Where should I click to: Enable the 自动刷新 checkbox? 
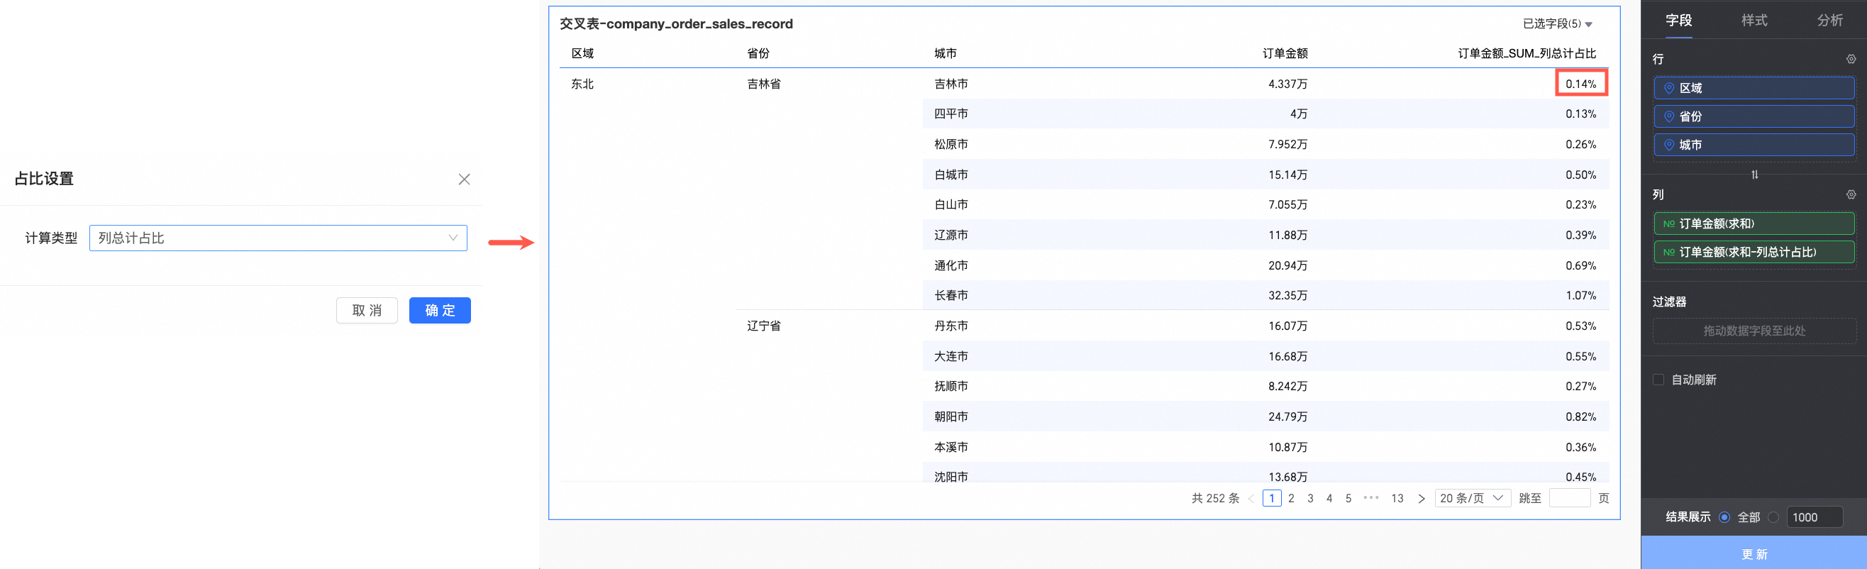coord(1658,380)
